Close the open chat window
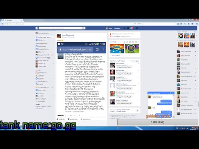 173,93
